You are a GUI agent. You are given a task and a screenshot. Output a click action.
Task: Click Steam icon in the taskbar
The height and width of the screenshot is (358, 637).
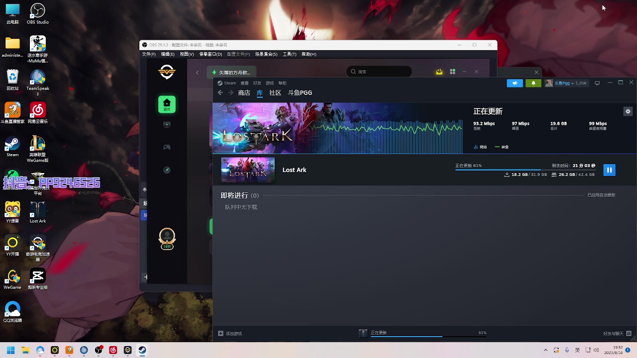(142, 350)
